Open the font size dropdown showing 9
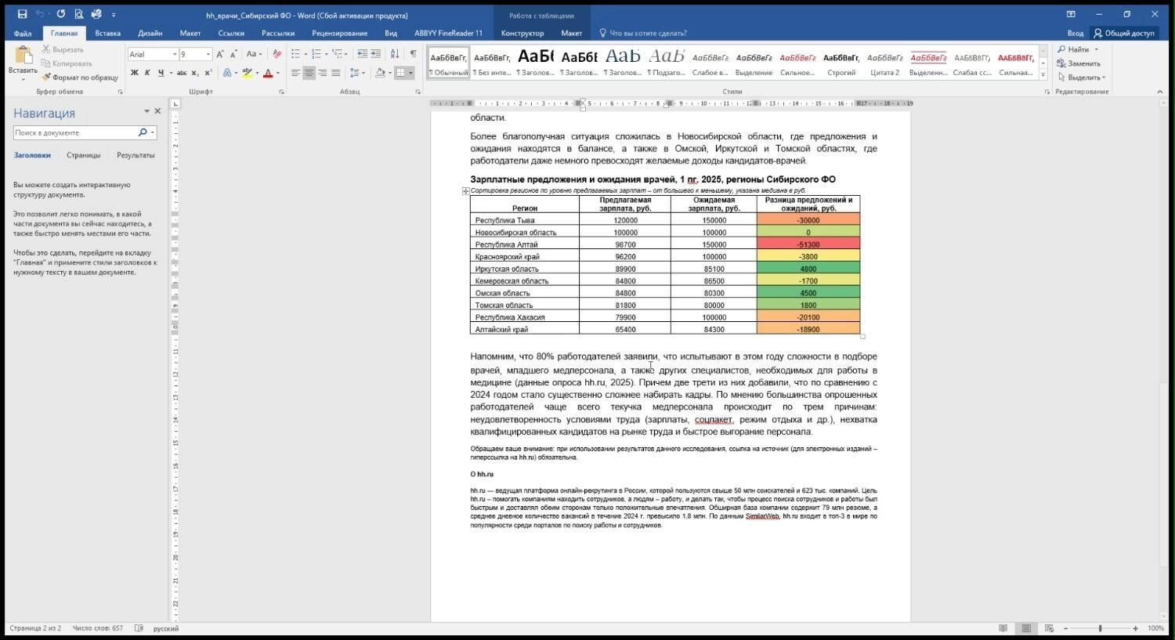Image resolution: width=1175 pixels, height=640 pixels. click(208, 54)
